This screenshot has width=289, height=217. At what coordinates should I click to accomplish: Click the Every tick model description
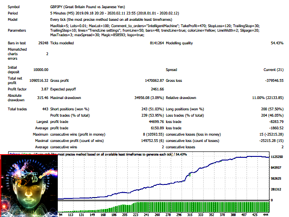click(111, 19)
